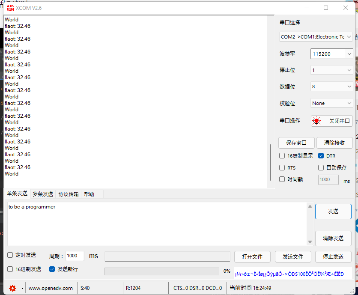Viewport: 358px width, 295px height.
Task: Click the R:1204 received counter
Action: 133,288
